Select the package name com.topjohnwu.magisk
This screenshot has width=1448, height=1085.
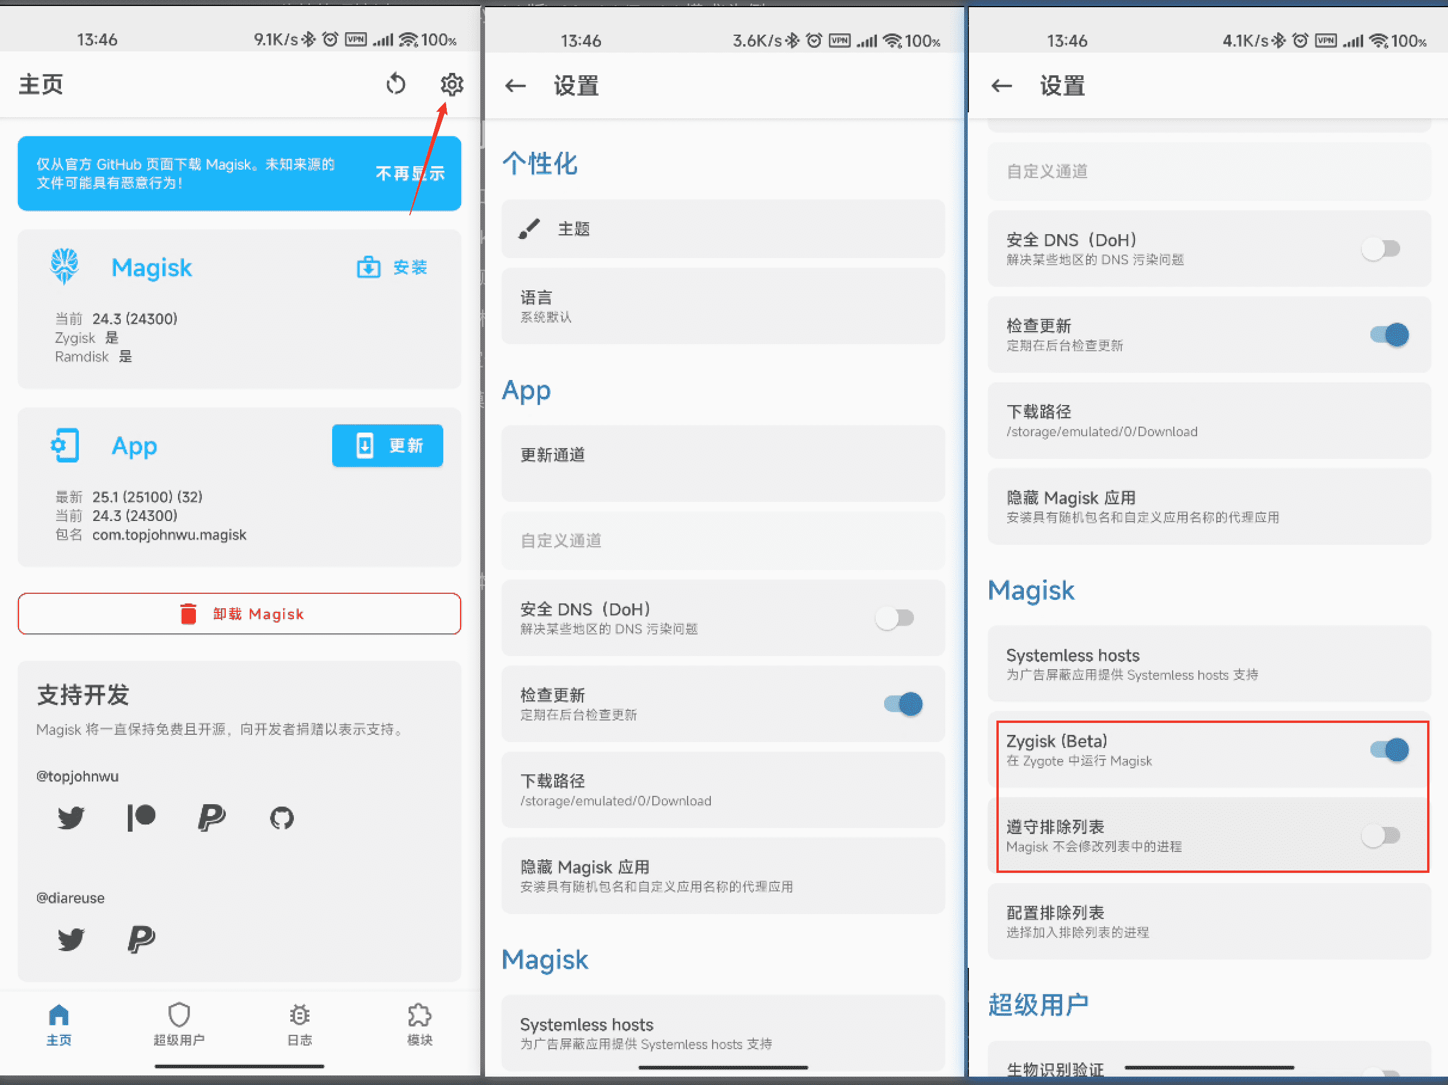click(x=170, y=535)
